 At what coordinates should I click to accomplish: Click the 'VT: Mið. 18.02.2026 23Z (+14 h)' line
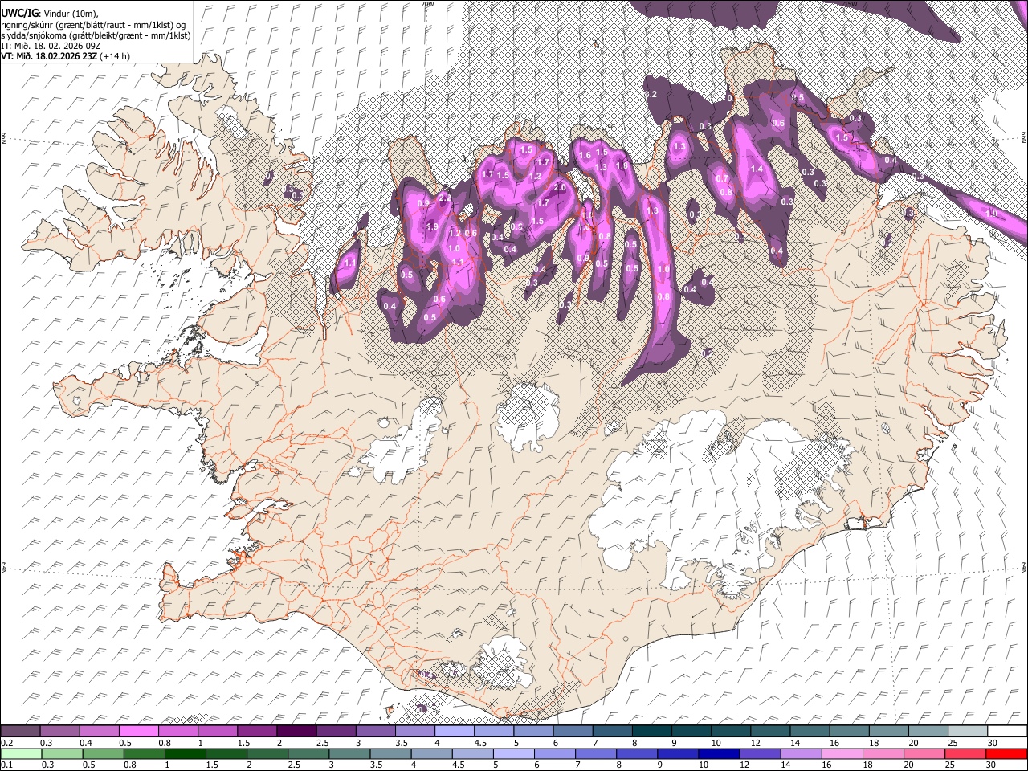(66, 56)
